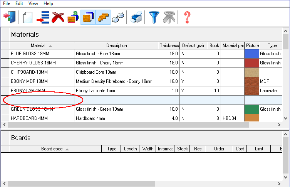
Task: Click the row selector beside BLUE GLOSS 18MM
Action: pos(5,54)
